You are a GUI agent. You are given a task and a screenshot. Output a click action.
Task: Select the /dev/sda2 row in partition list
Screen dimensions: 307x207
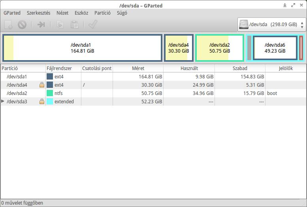pos(153,93)
